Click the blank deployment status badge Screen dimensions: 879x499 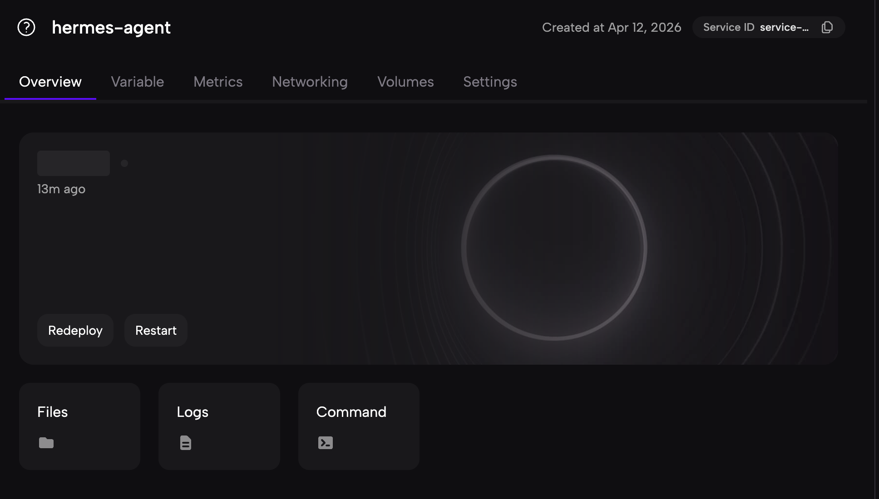74,163
